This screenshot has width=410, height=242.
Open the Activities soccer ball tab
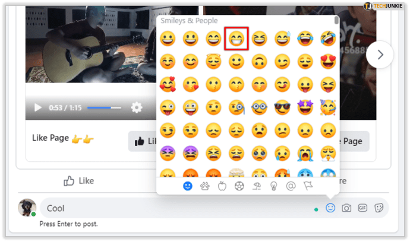coord(239,186)
